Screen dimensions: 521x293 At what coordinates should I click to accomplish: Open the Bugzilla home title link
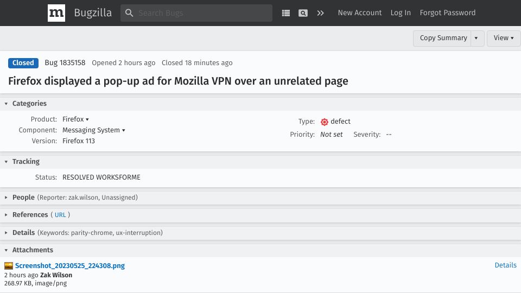[93, 12]
